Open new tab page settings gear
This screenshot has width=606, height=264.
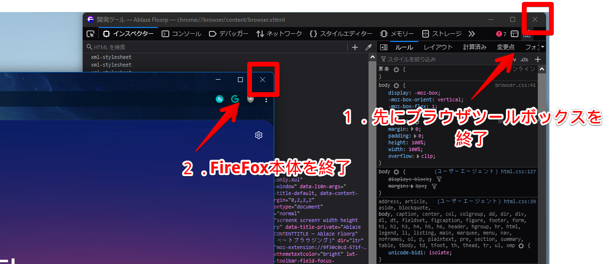tap(259, 135)
